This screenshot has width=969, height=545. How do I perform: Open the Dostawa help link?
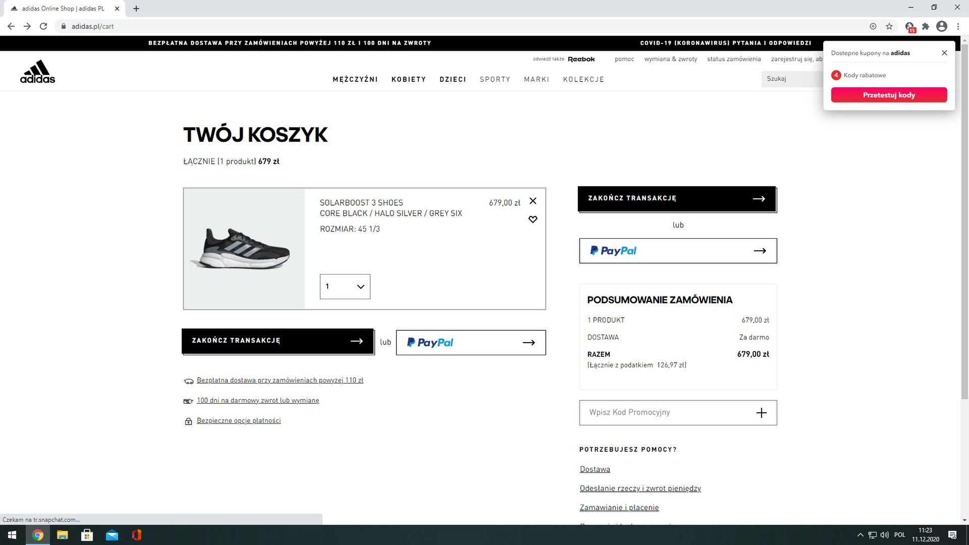tap(595, 469)
